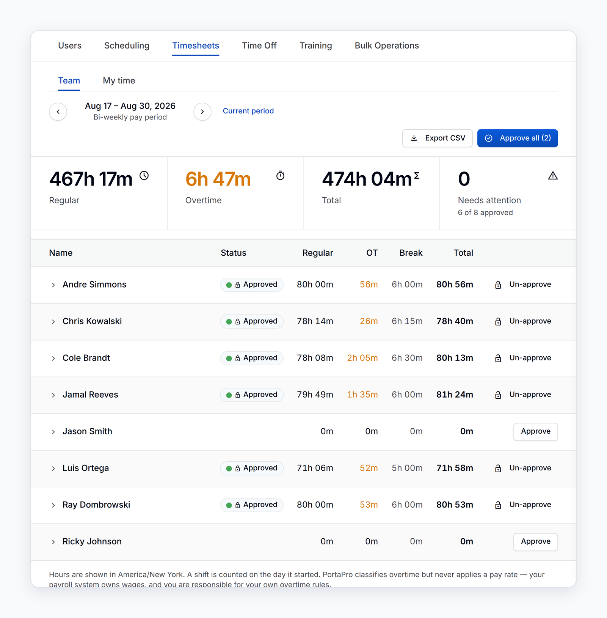
Task: Open the Training tab
Action: coord(316,46)
